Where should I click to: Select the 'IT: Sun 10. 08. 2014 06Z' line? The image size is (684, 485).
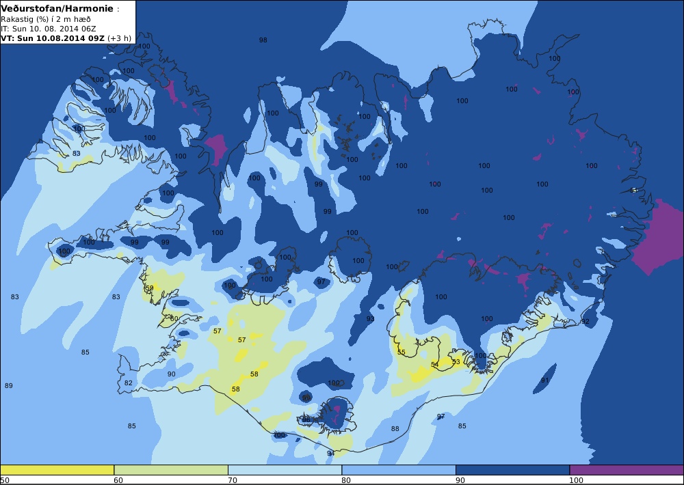point(49,29)
